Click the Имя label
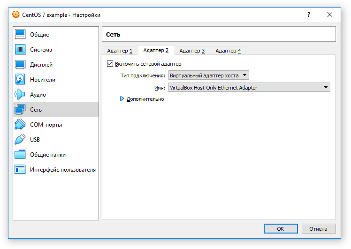Screen dimensions: 351x249 160,88
